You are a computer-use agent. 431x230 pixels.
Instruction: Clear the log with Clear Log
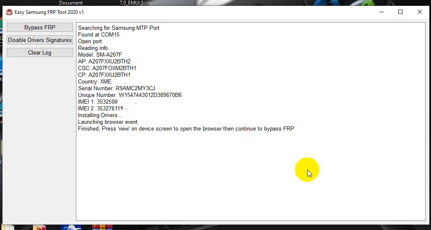tap(39, 53)
